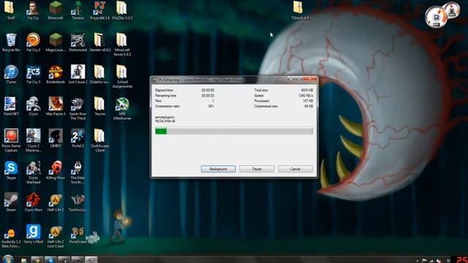Screen dimensions: 468x263
Task: Launch the Crysis shortcut beside Paint.NET
Action: click(33, 106)
